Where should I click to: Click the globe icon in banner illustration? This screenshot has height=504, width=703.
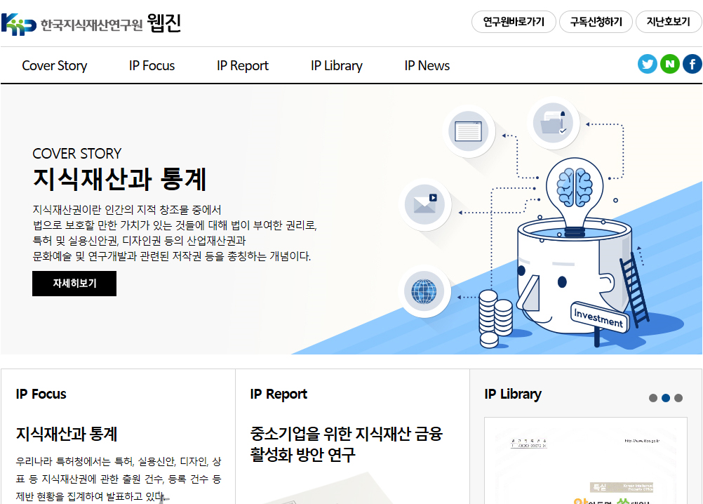click(424, 290)
